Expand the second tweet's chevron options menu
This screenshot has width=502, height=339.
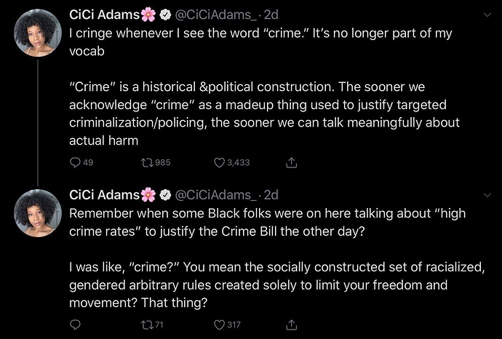[x=487, y=195]
